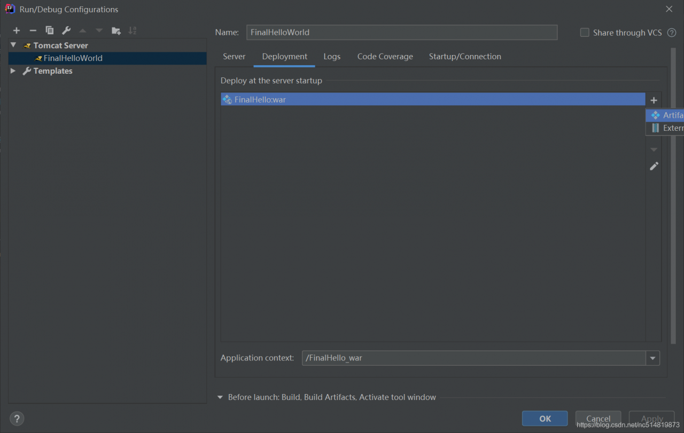The height and width of the screenshot is (433, 684).
Task: Select FinalHelloWorld configuration in tree
Action: pos(107,58)
